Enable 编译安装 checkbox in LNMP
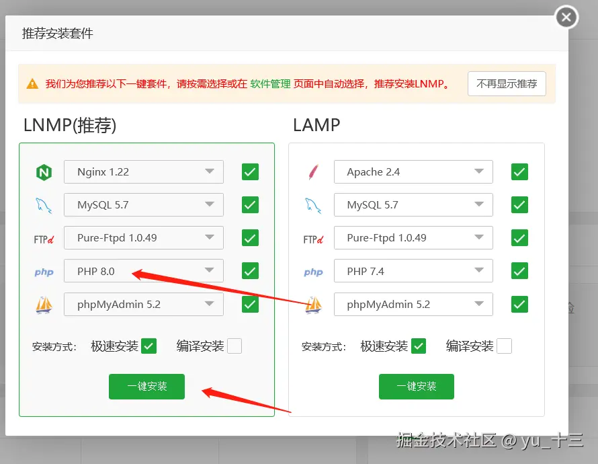This screenshot has height=464, width=598. point(234,346)
